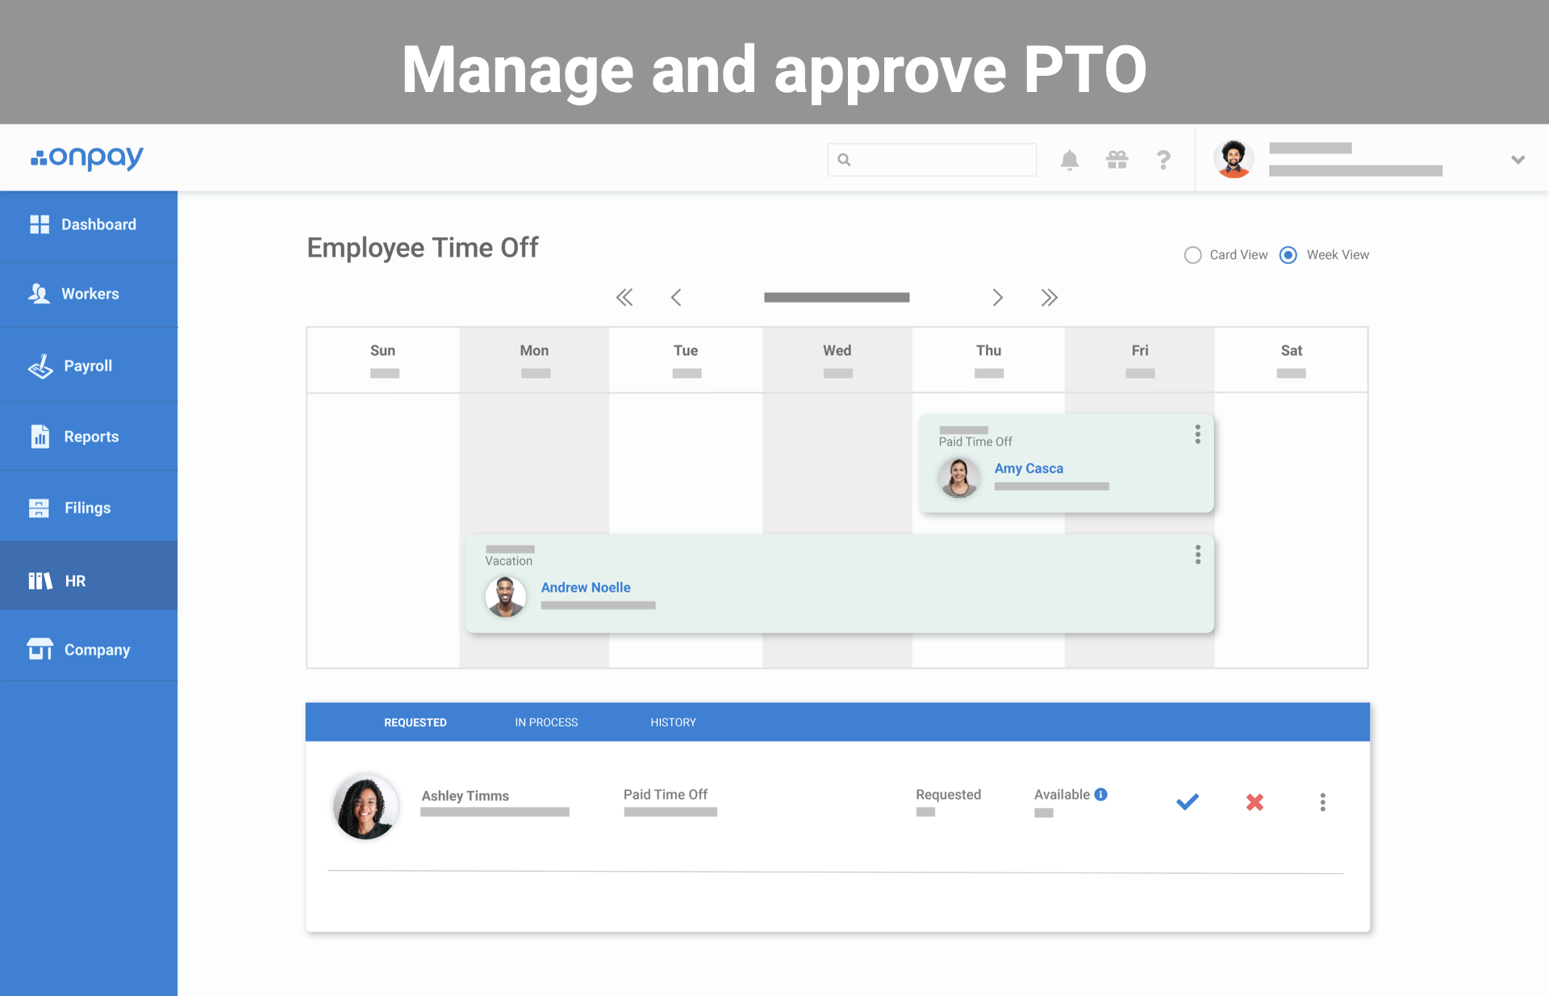Select the Card View radio button

(x=1192, y=255)
